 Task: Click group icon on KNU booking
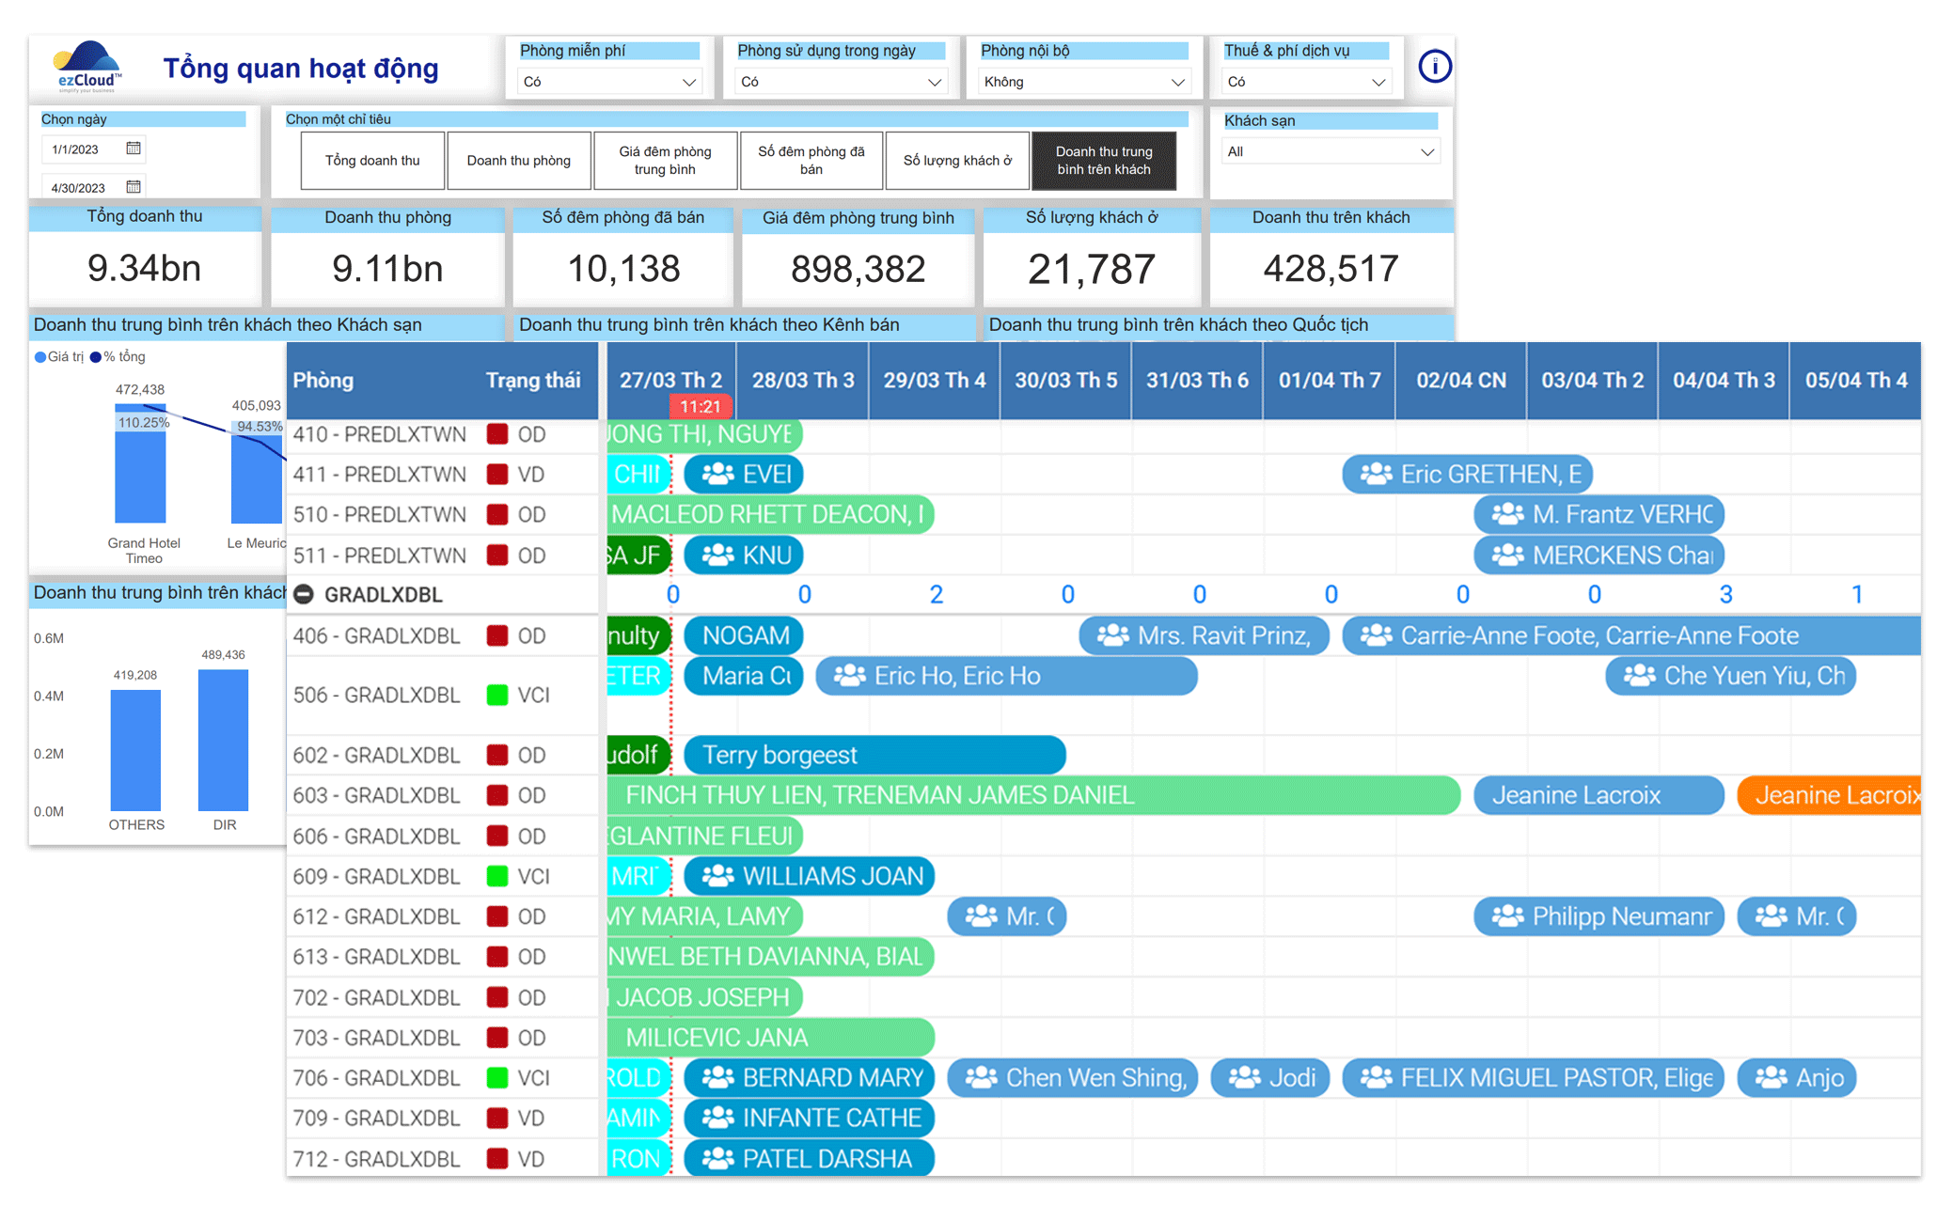point(717,556)
